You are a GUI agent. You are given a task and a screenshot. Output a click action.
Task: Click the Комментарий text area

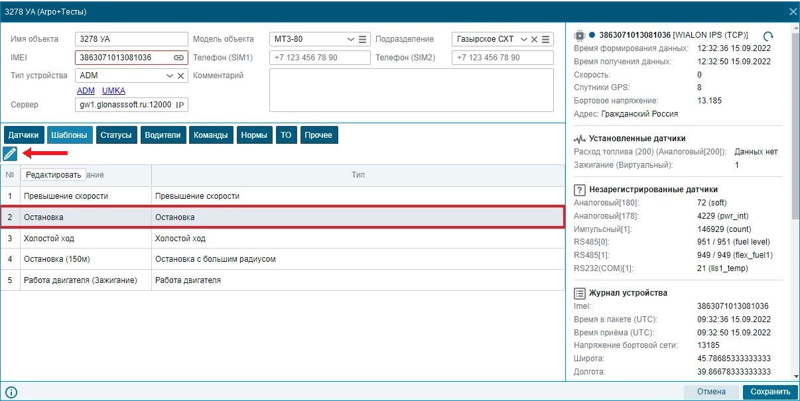point(411,90)
